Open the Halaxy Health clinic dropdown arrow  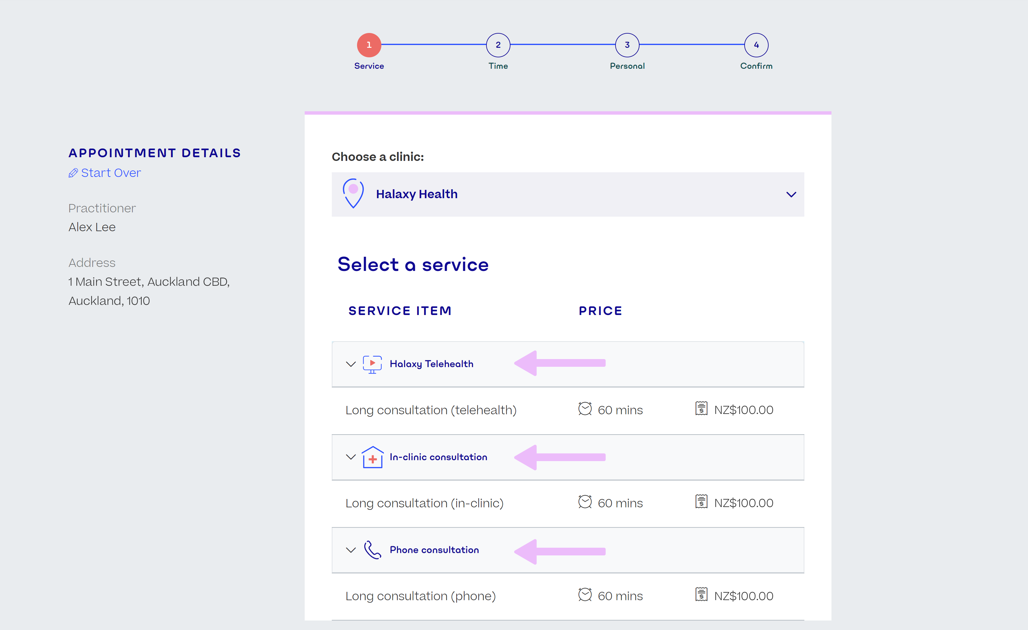pos(791,194)
